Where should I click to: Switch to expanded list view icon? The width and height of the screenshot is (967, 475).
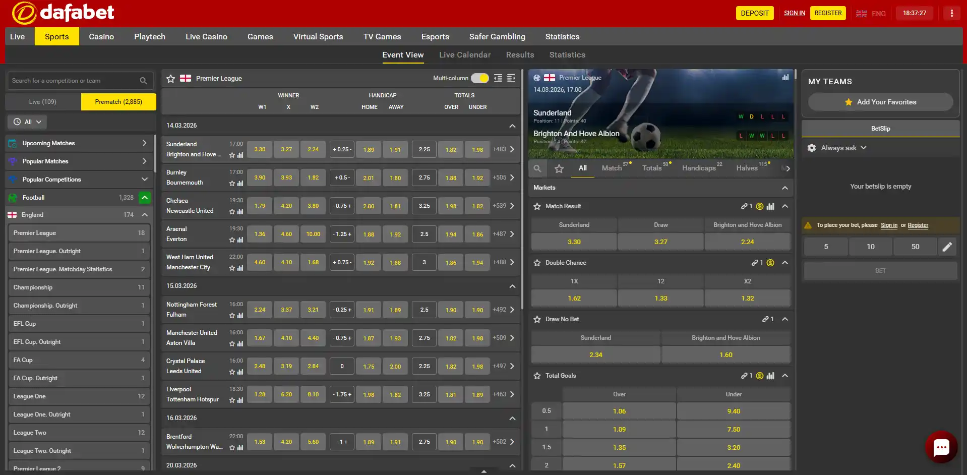coord(511,78)
